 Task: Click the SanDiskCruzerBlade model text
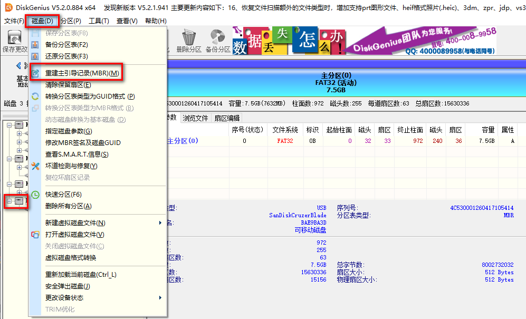(x=298, y=215)
